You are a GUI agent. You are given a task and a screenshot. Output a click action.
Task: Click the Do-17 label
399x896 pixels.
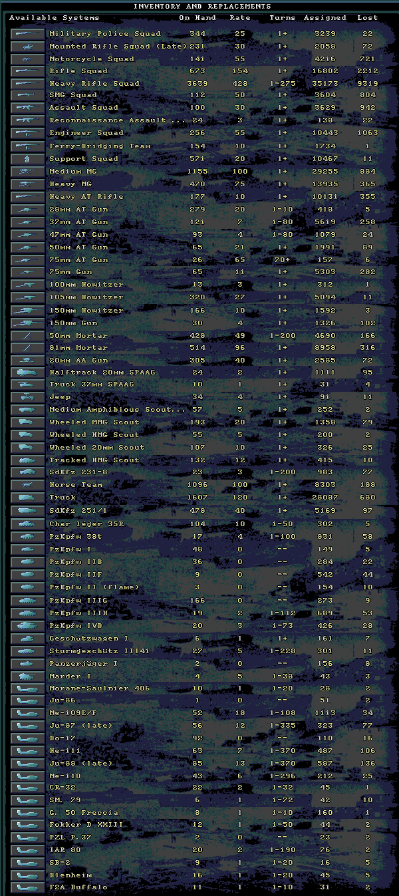click(x=62, y=738)
